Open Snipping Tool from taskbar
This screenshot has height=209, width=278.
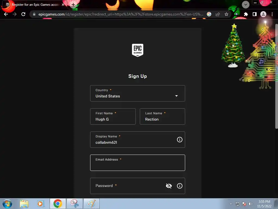pyautogui.click(x=75, y=204)
